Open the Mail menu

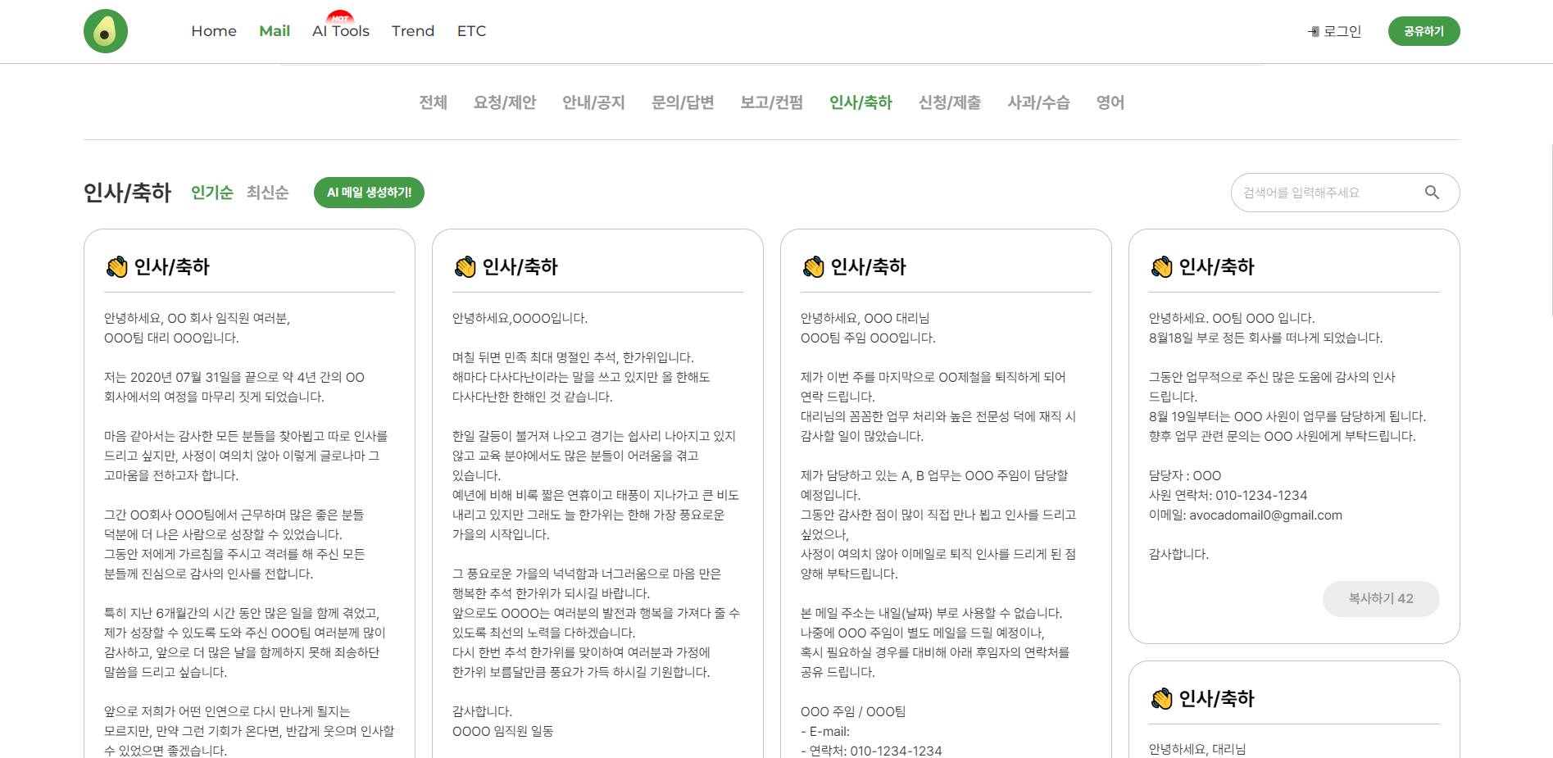point(275,31)
